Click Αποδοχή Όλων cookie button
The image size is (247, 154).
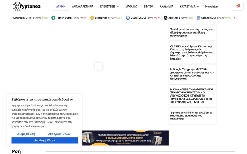(44, 140)
